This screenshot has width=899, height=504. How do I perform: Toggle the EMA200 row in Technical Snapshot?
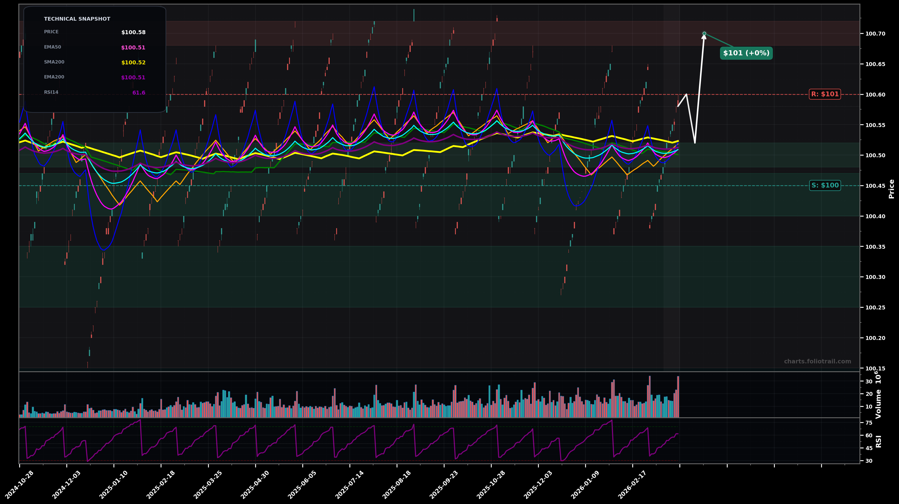click(x=94, y=77)
